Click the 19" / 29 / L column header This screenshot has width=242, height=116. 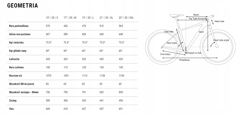click(88, 18)
